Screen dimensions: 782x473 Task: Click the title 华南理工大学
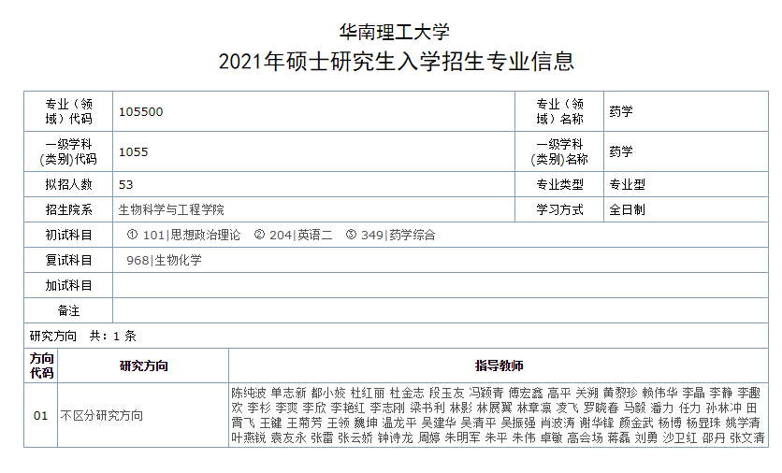pyautogui.click(x=395, y=33)
